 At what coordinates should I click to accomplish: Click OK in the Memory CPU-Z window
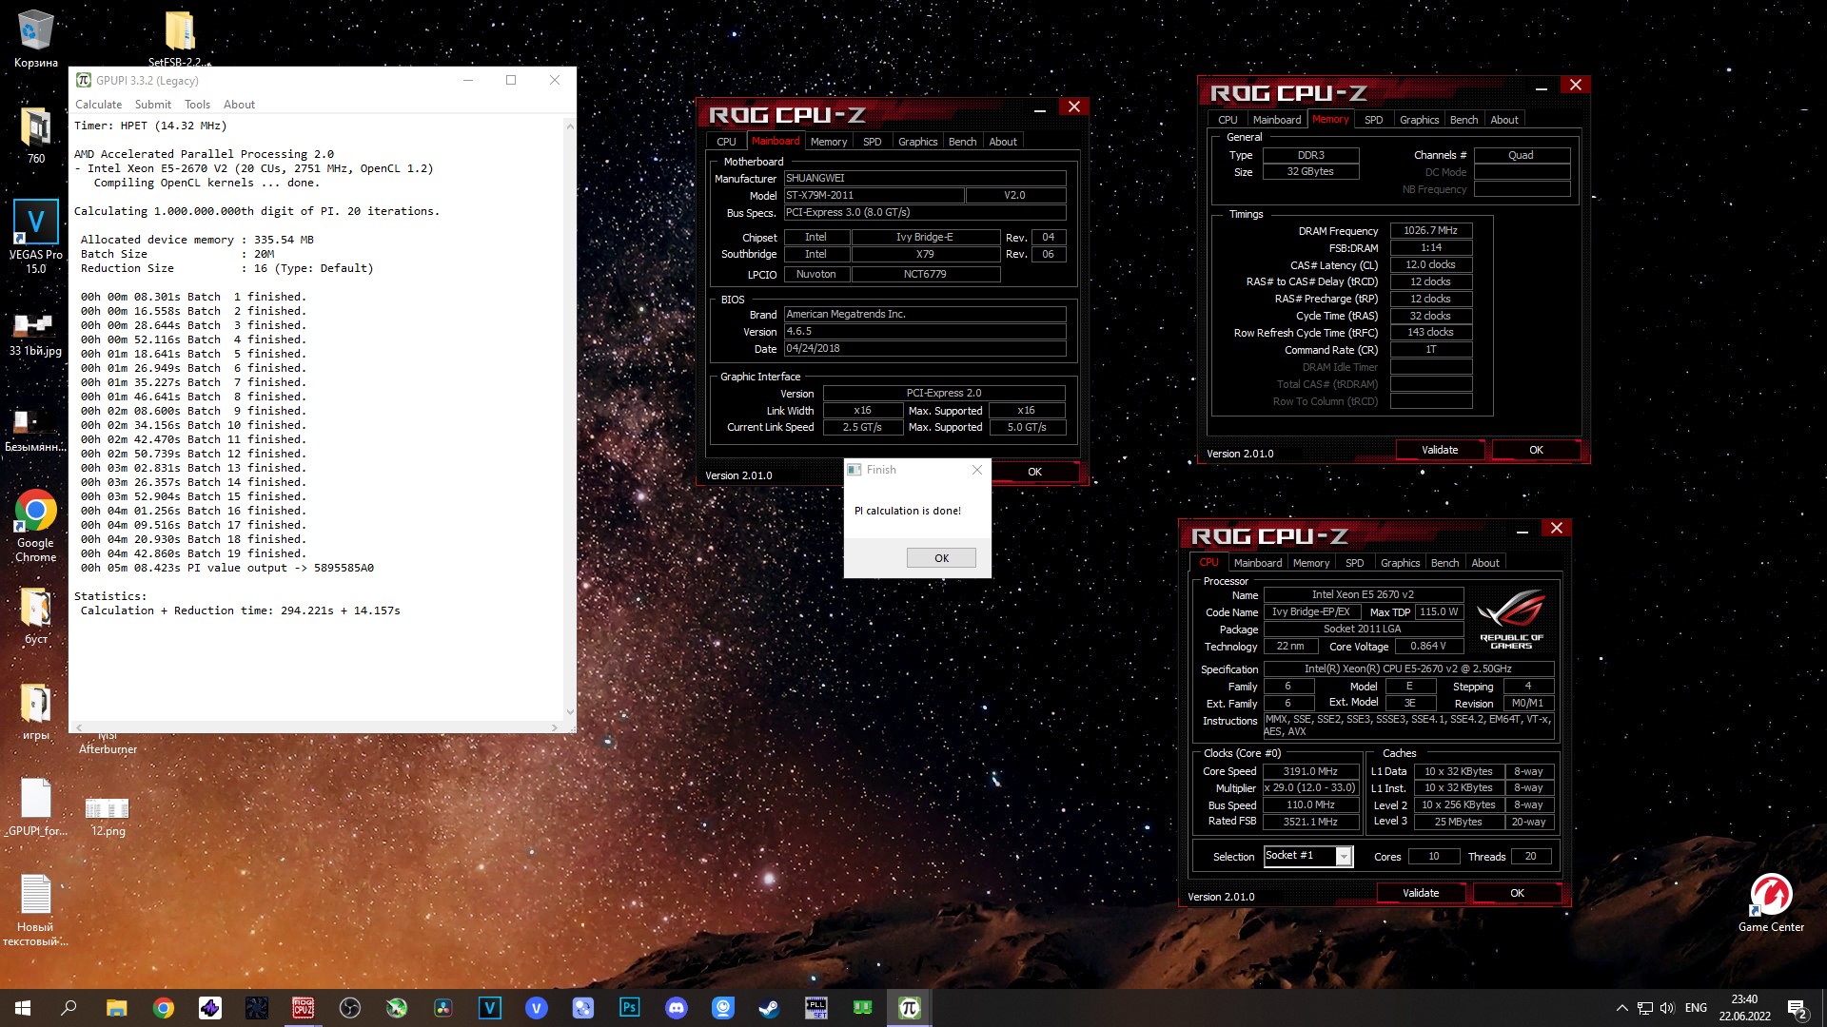[1536, 450]
